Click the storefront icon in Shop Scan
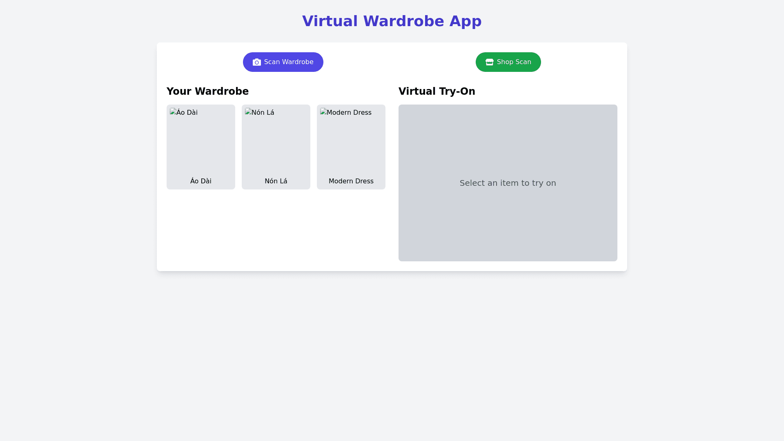The width and height of the screenshot is (784, 441). [x=489, y=62]
